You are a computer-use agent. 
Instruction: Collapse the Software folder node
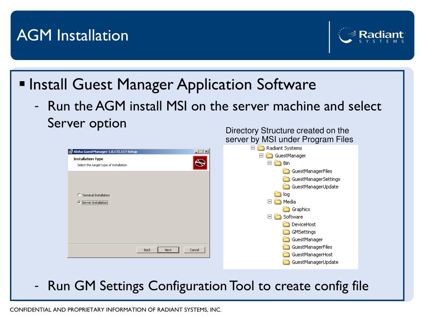coord(269,217)
